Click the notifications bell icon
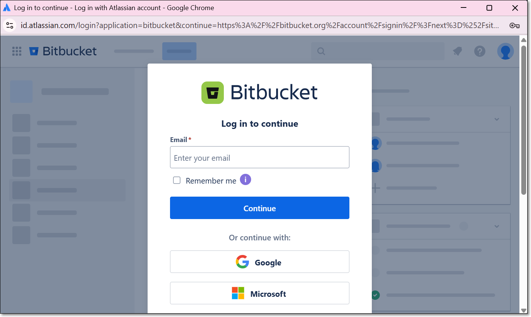The height and width of the screenshot is (317, 531). [457, 51]
